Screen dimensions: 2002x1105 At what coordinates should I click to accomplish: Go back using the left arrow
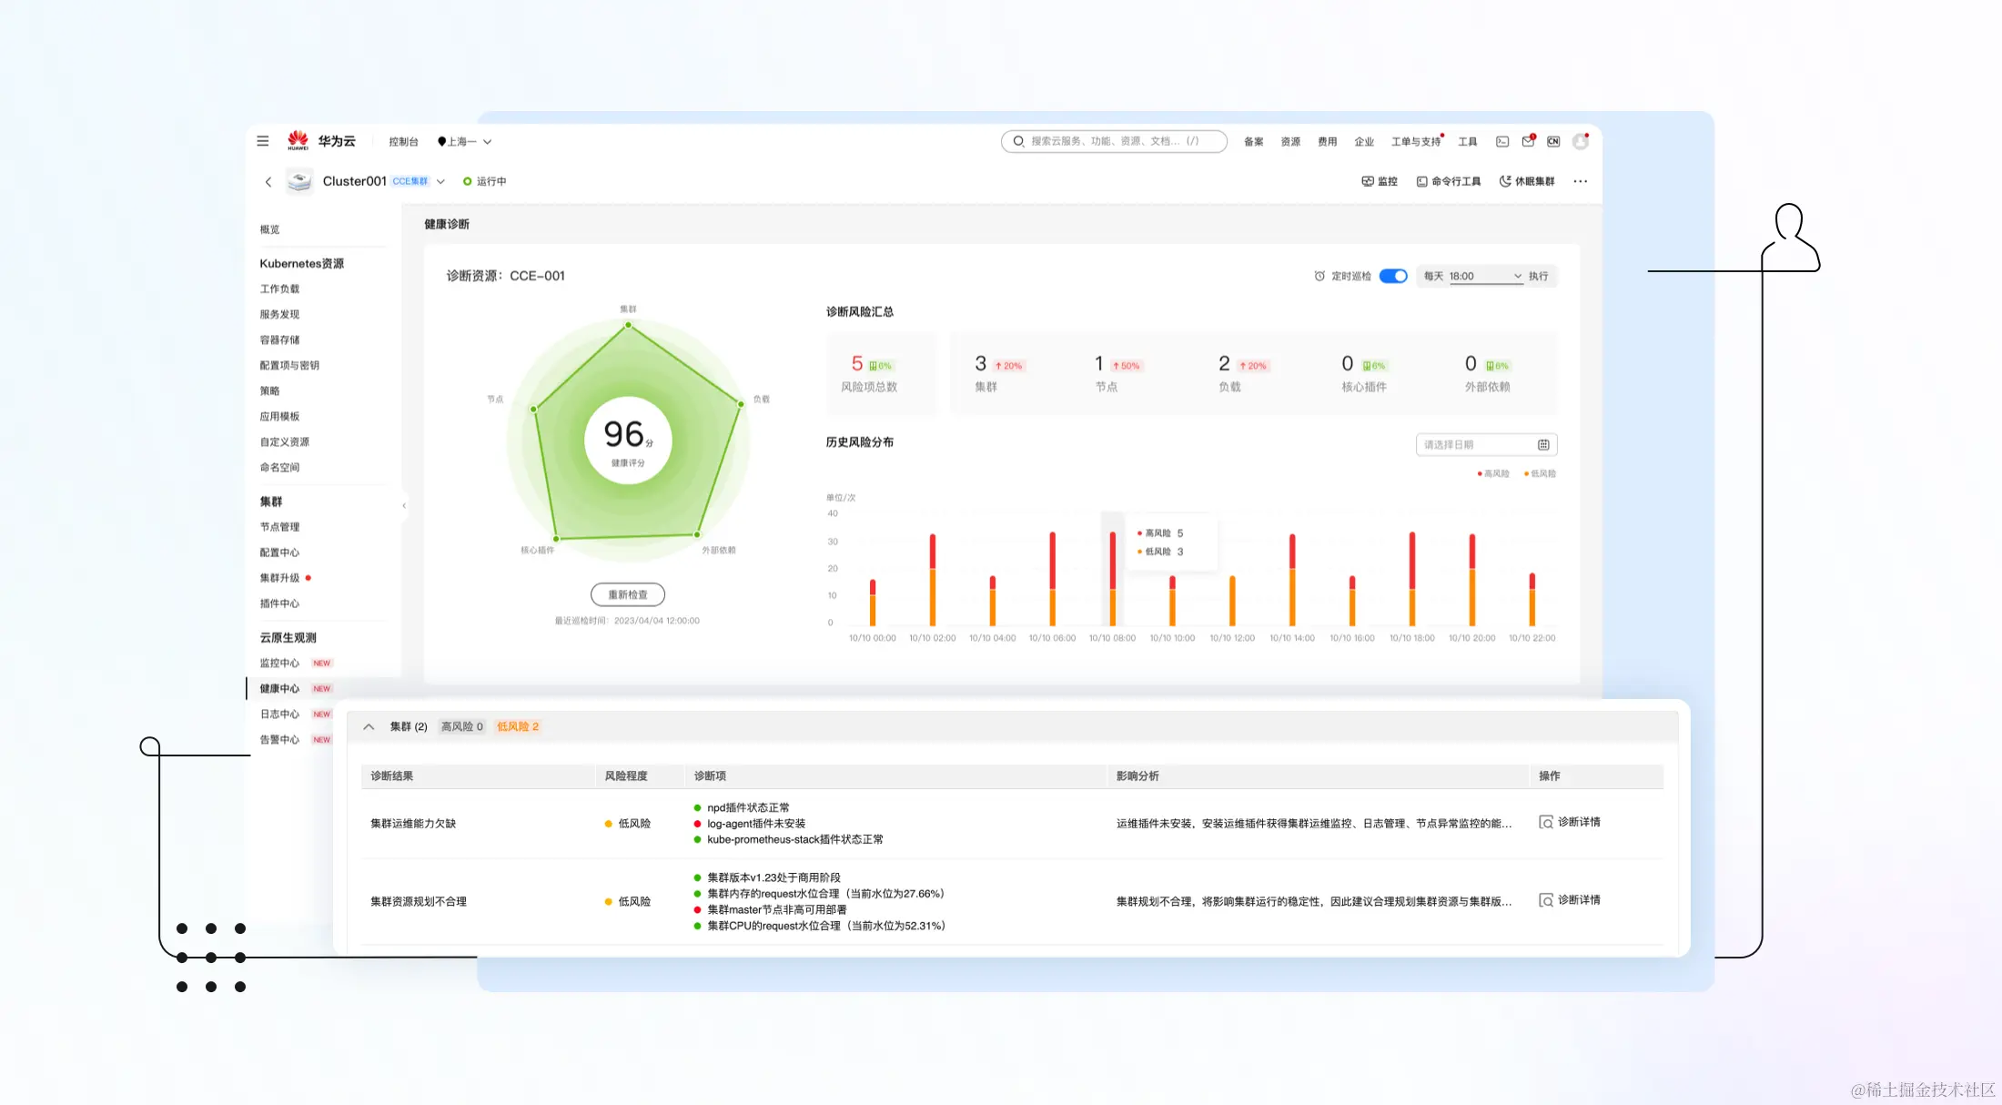(x=268, y=182)
